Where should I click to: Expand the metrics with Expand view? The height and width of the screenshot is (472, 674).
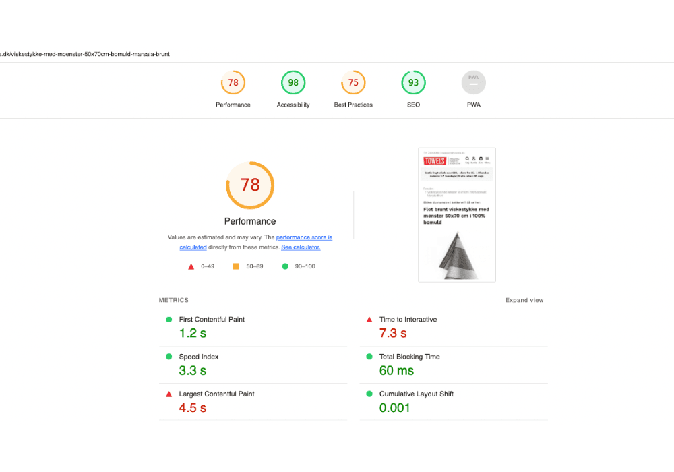[x=524, y=300]
